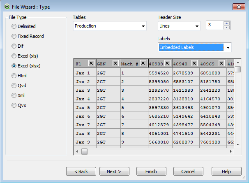Increase Header Size value with up arrow
Screen dimensions: 249x183
tap(226, 23)
